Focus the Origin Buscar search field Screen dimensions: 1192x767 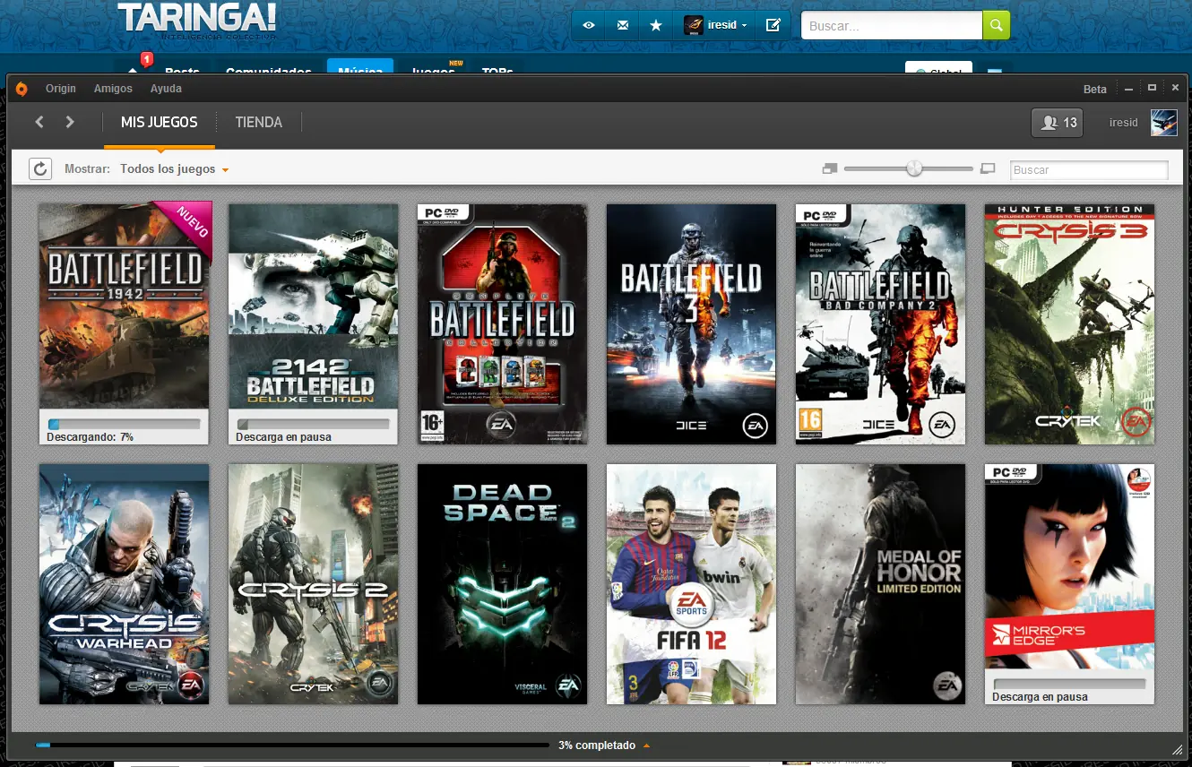1090,169
